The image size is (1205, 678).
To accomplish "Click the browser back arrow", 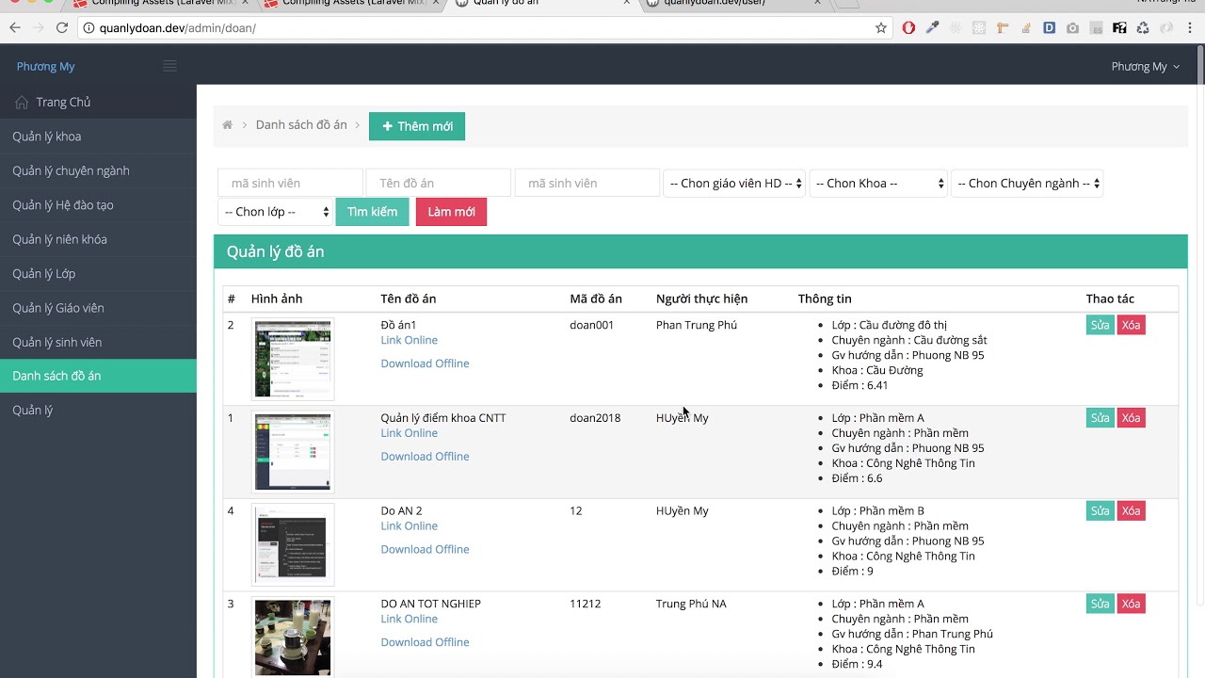I will 15,28.
